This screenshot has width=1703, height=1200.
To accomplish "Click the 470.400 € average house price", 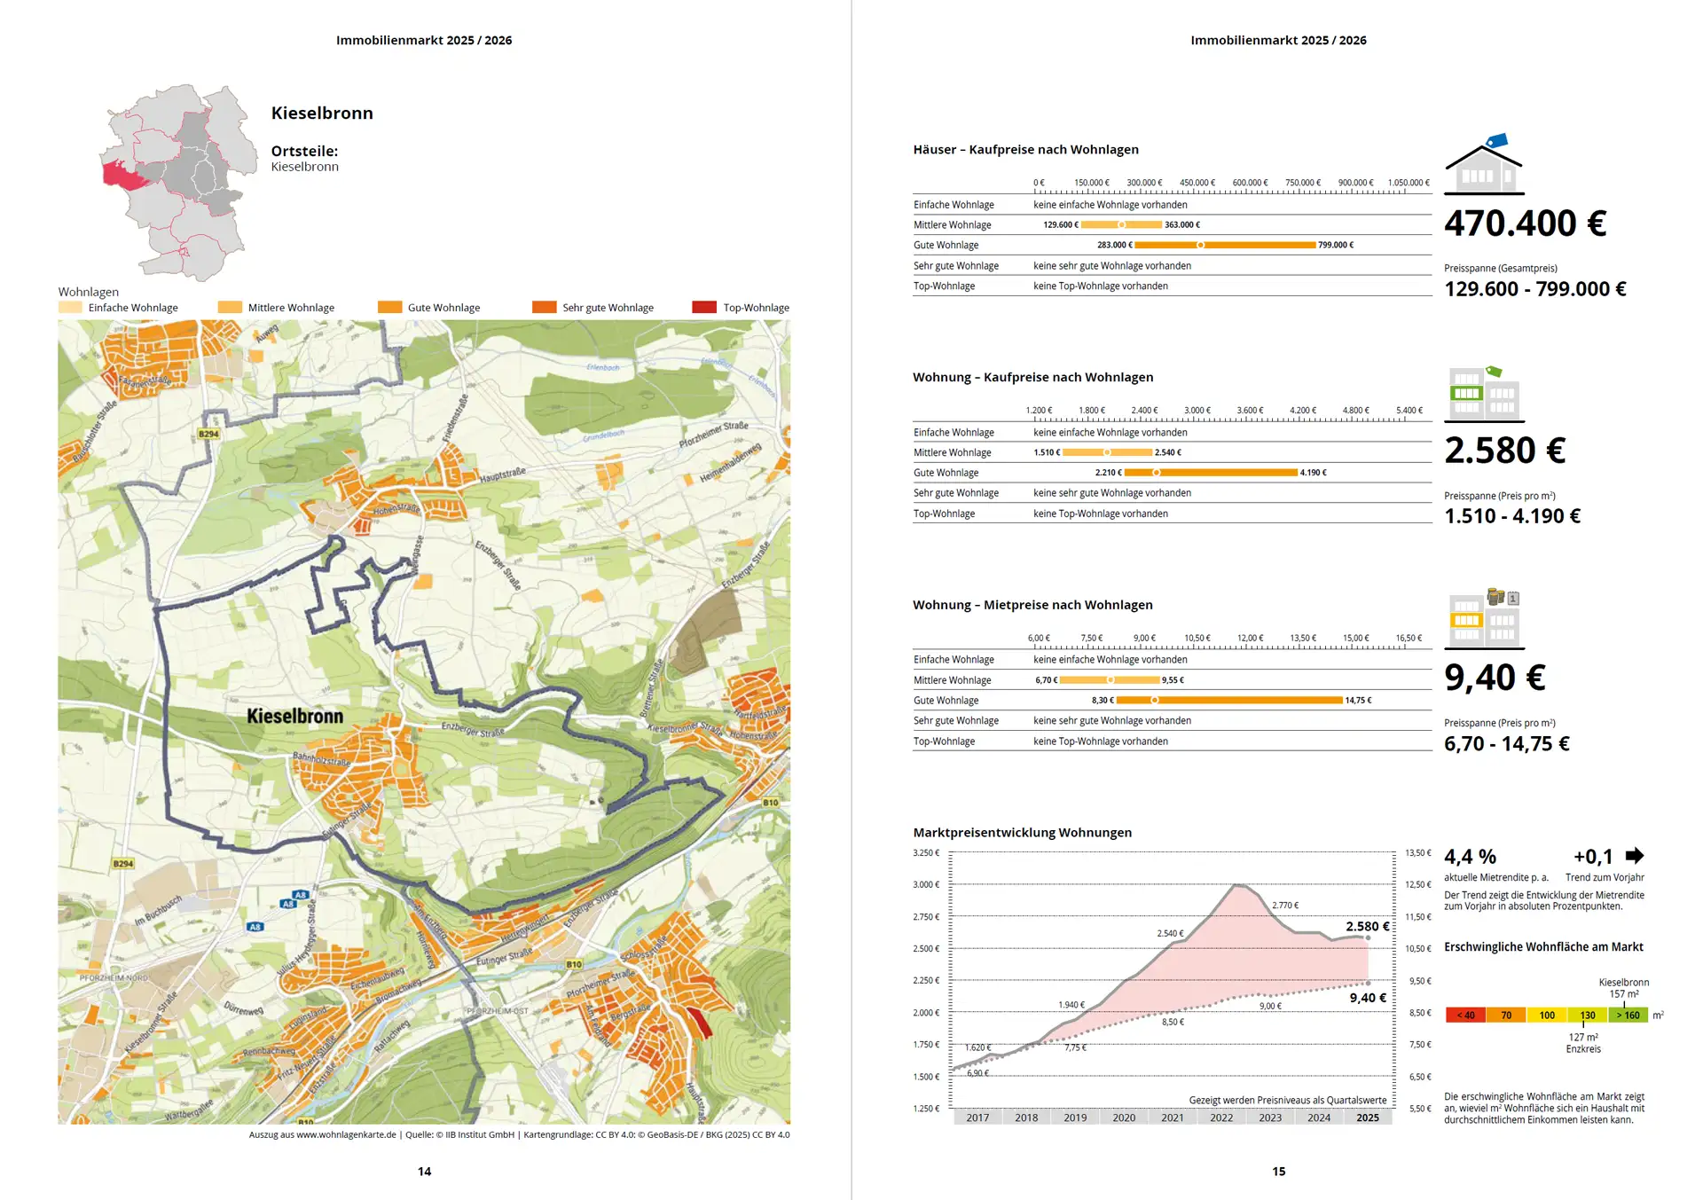I will click(x=1525, y=224).
